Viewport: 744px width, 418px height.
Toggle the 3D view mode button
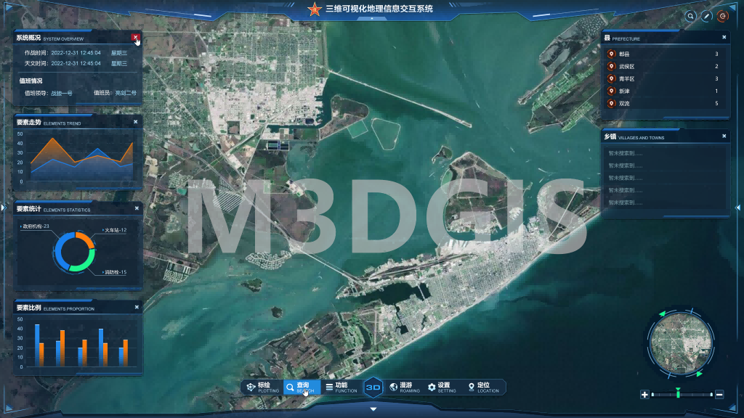pyautogui.click(x=372, y=387)
